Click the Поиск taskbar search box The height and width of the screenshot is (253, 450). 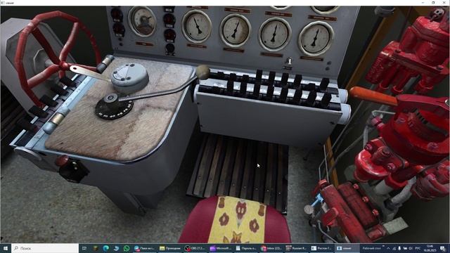coord(45,248)
